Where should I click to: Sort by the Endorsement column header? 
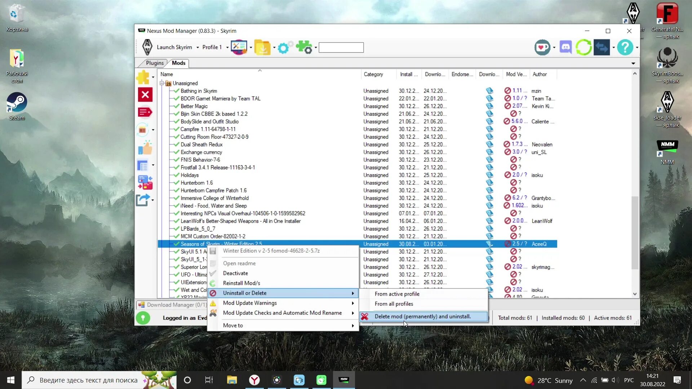(462, 74)
